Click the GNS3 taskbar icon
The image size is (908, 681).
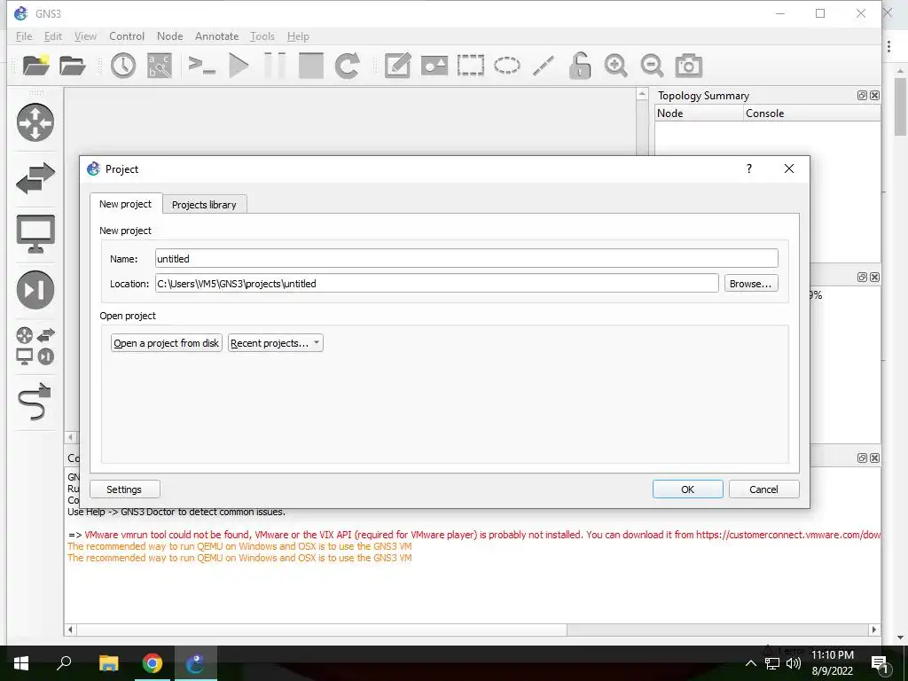196,663
